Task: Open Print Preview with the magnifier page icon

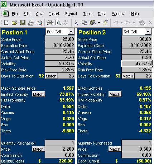Action: point(58,23)
